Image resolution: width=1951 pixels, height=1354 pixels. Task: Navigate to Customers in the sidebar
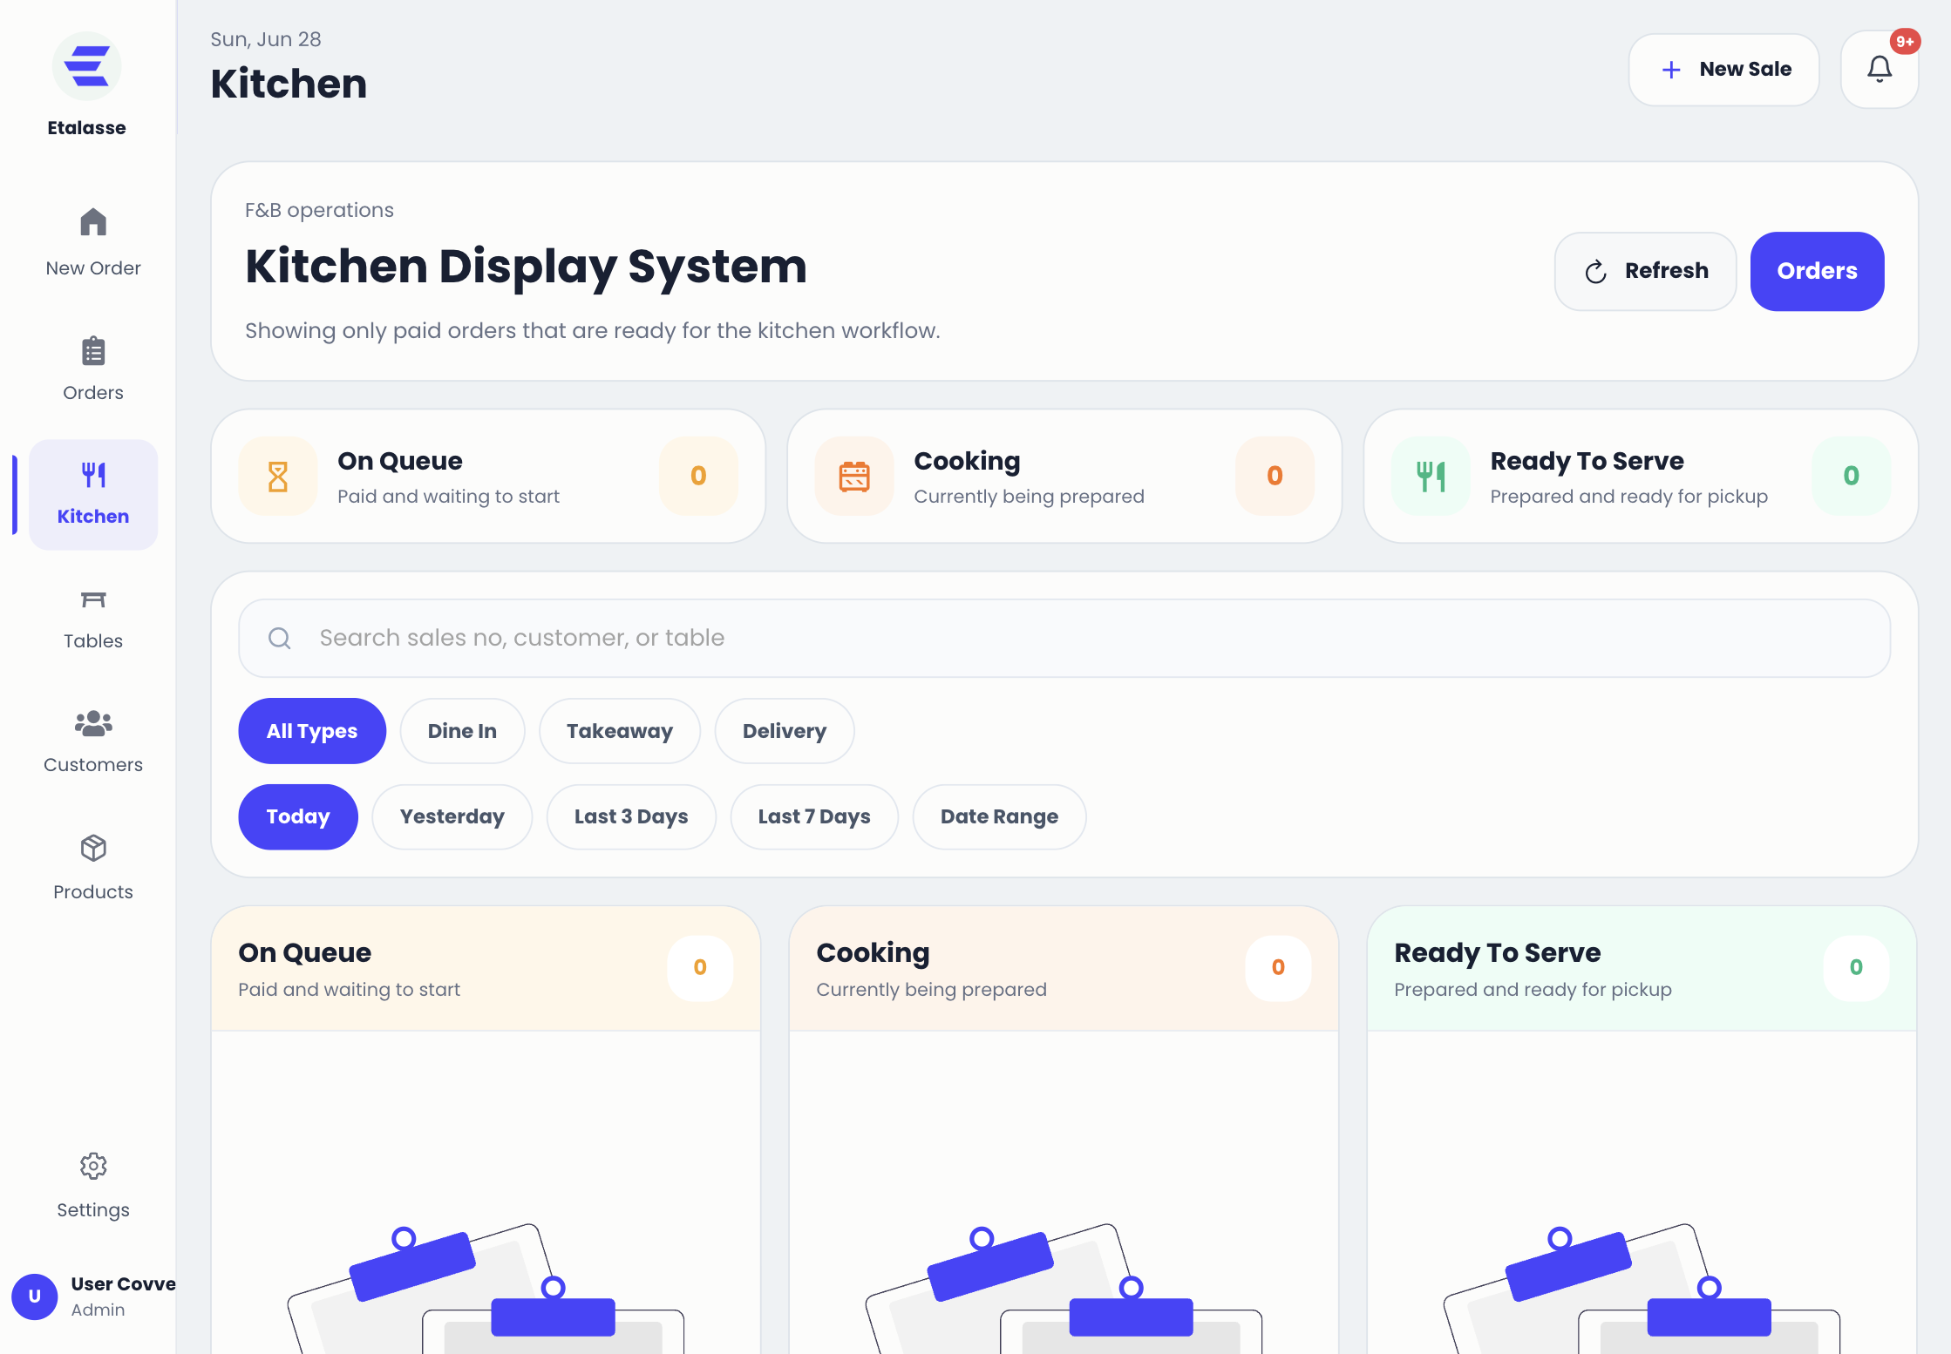(93, 741)
